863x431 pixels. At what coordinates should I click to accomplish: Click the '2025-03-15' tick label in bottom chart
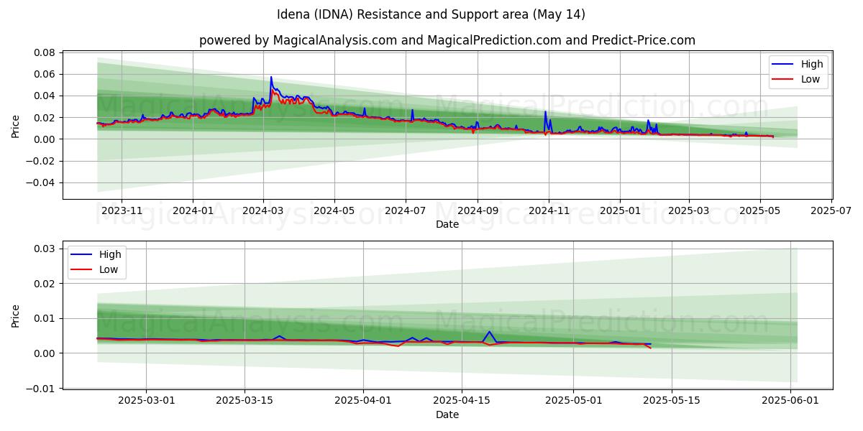pyautogui.click(x=245, y=400)
